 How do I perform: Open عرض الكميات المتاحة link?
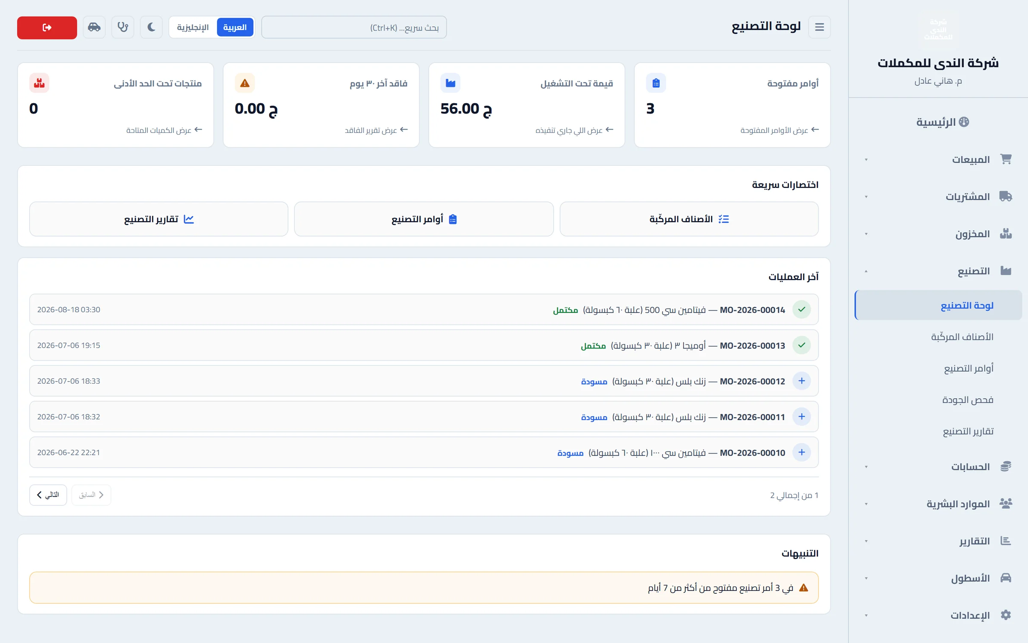[x=164, y=130]
